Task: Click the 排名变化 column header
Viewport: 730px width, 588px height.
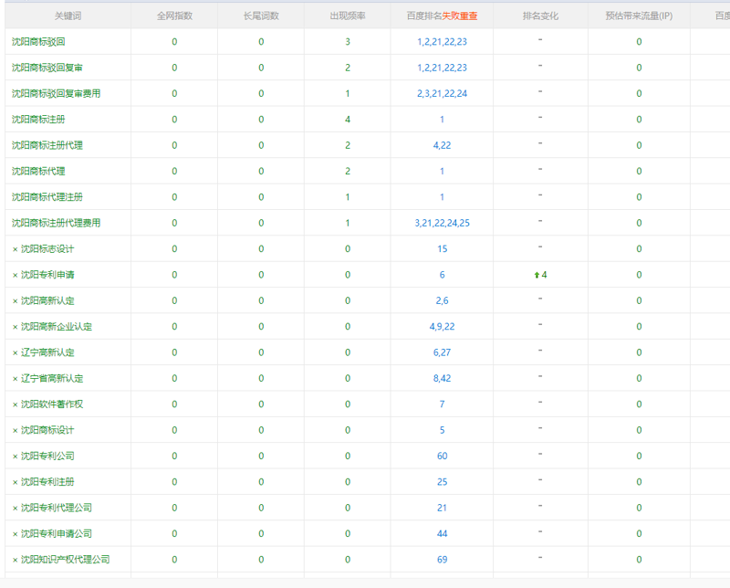Action: [x=540, y=16]
